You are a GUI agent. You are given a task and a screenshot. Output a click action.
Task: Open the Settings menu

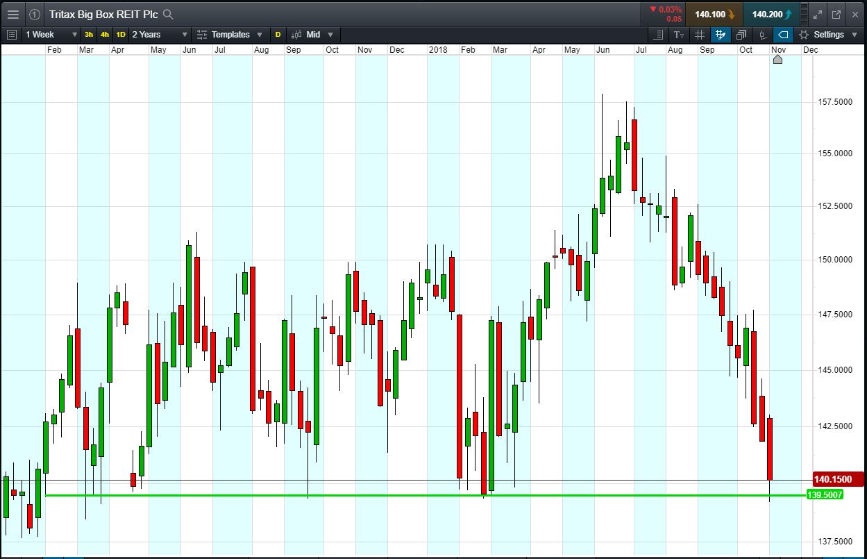click(828, 34)
